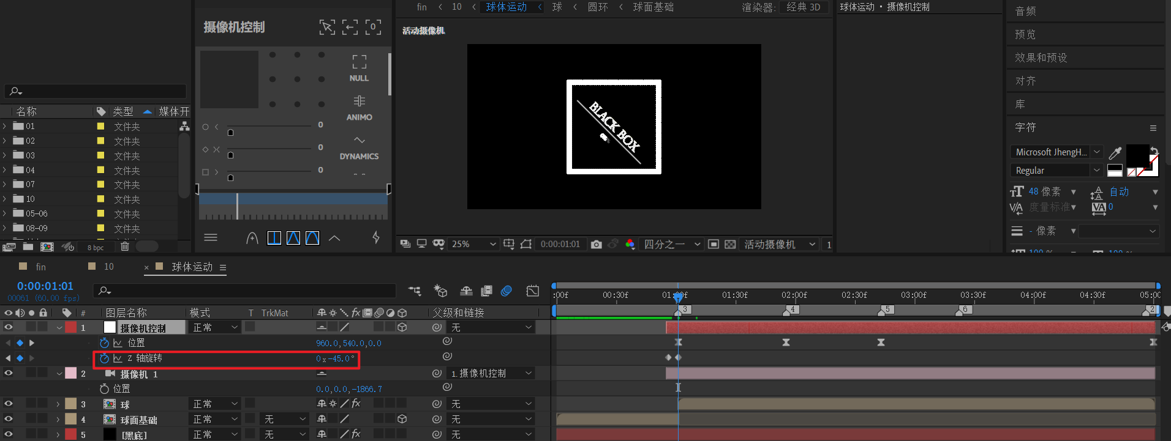1171x441 pixels.
Task: Click the 位置 stopwatch under 摄像机 1
Action: tap(104, 388)
